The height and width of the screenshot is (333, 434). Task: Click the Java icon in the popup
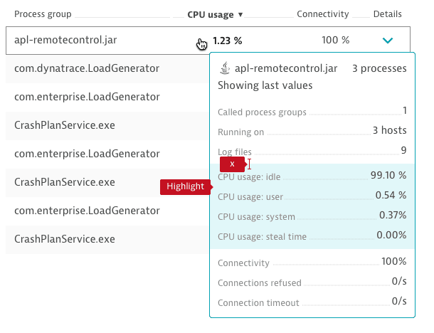point(225,68)
